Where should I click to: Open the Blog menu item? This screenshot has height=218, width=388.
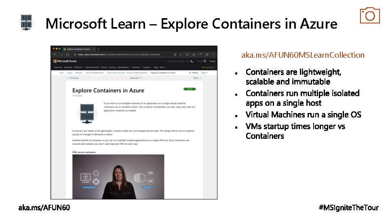coord(156,67)
